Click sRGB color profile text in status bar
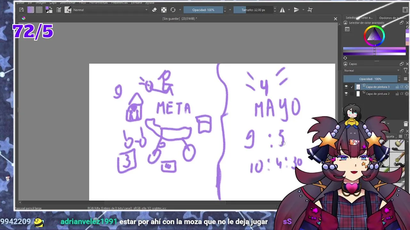Image resolution: width=410 pixels, height=230 pixels. click(151, 208)
